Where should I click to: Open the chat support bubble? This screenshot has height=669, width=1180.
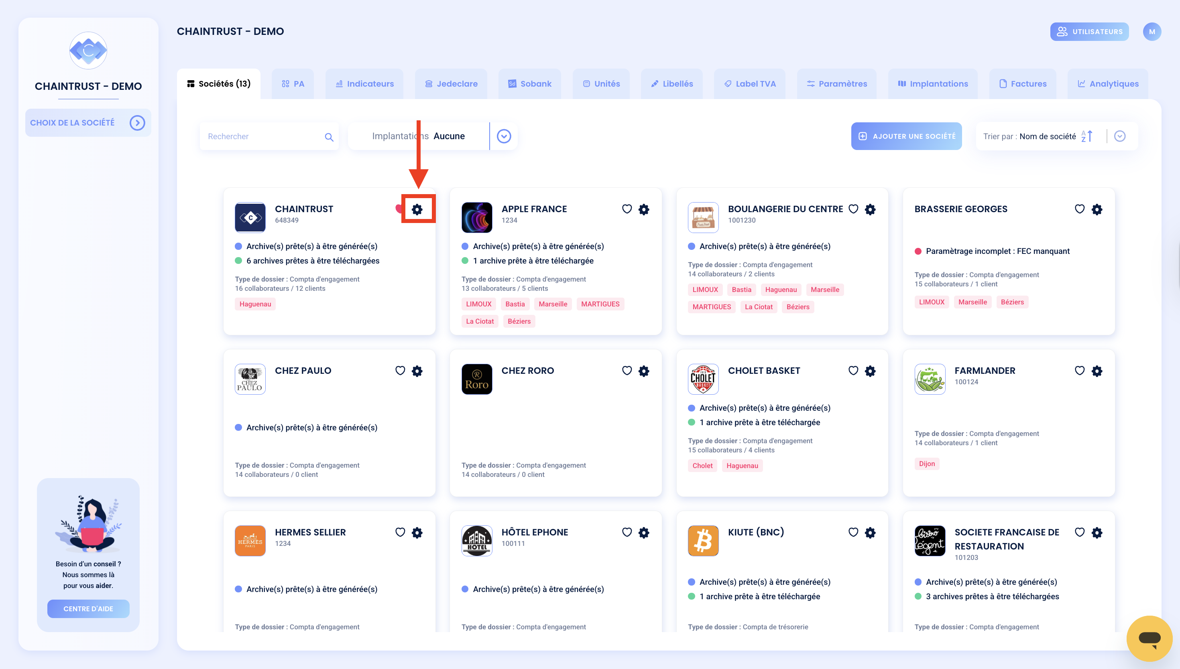tap(1149, 638)
